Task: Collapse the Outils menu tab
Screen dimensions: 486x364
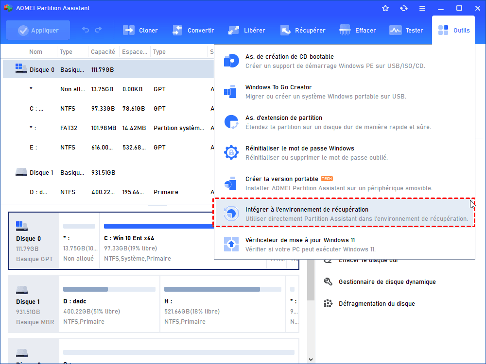Action: point(453,30)
